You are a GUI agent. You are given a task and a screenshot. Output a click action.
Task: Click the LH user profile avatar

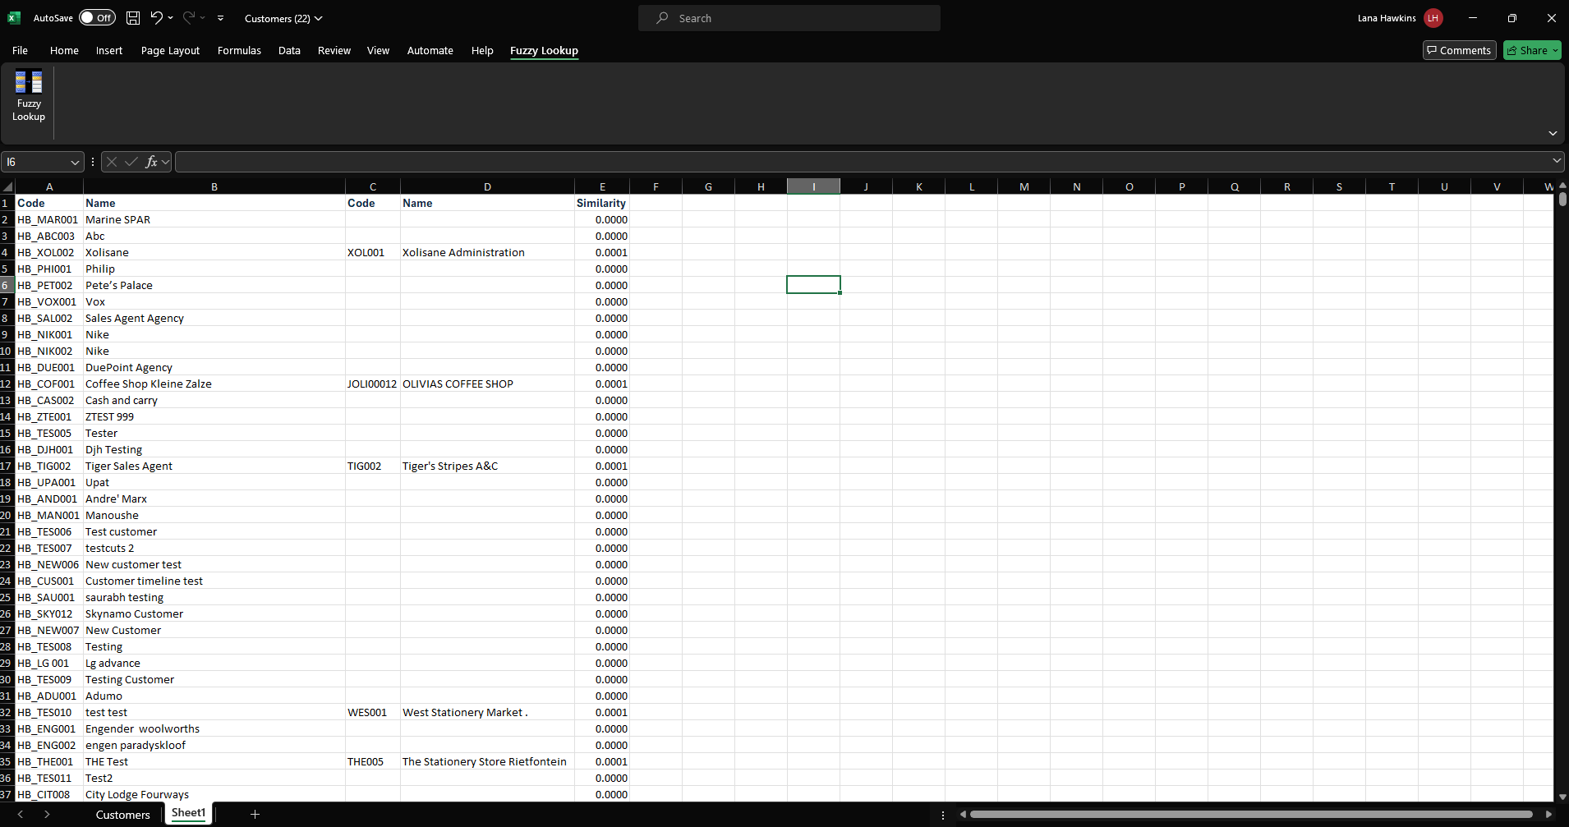[1433, 18]
